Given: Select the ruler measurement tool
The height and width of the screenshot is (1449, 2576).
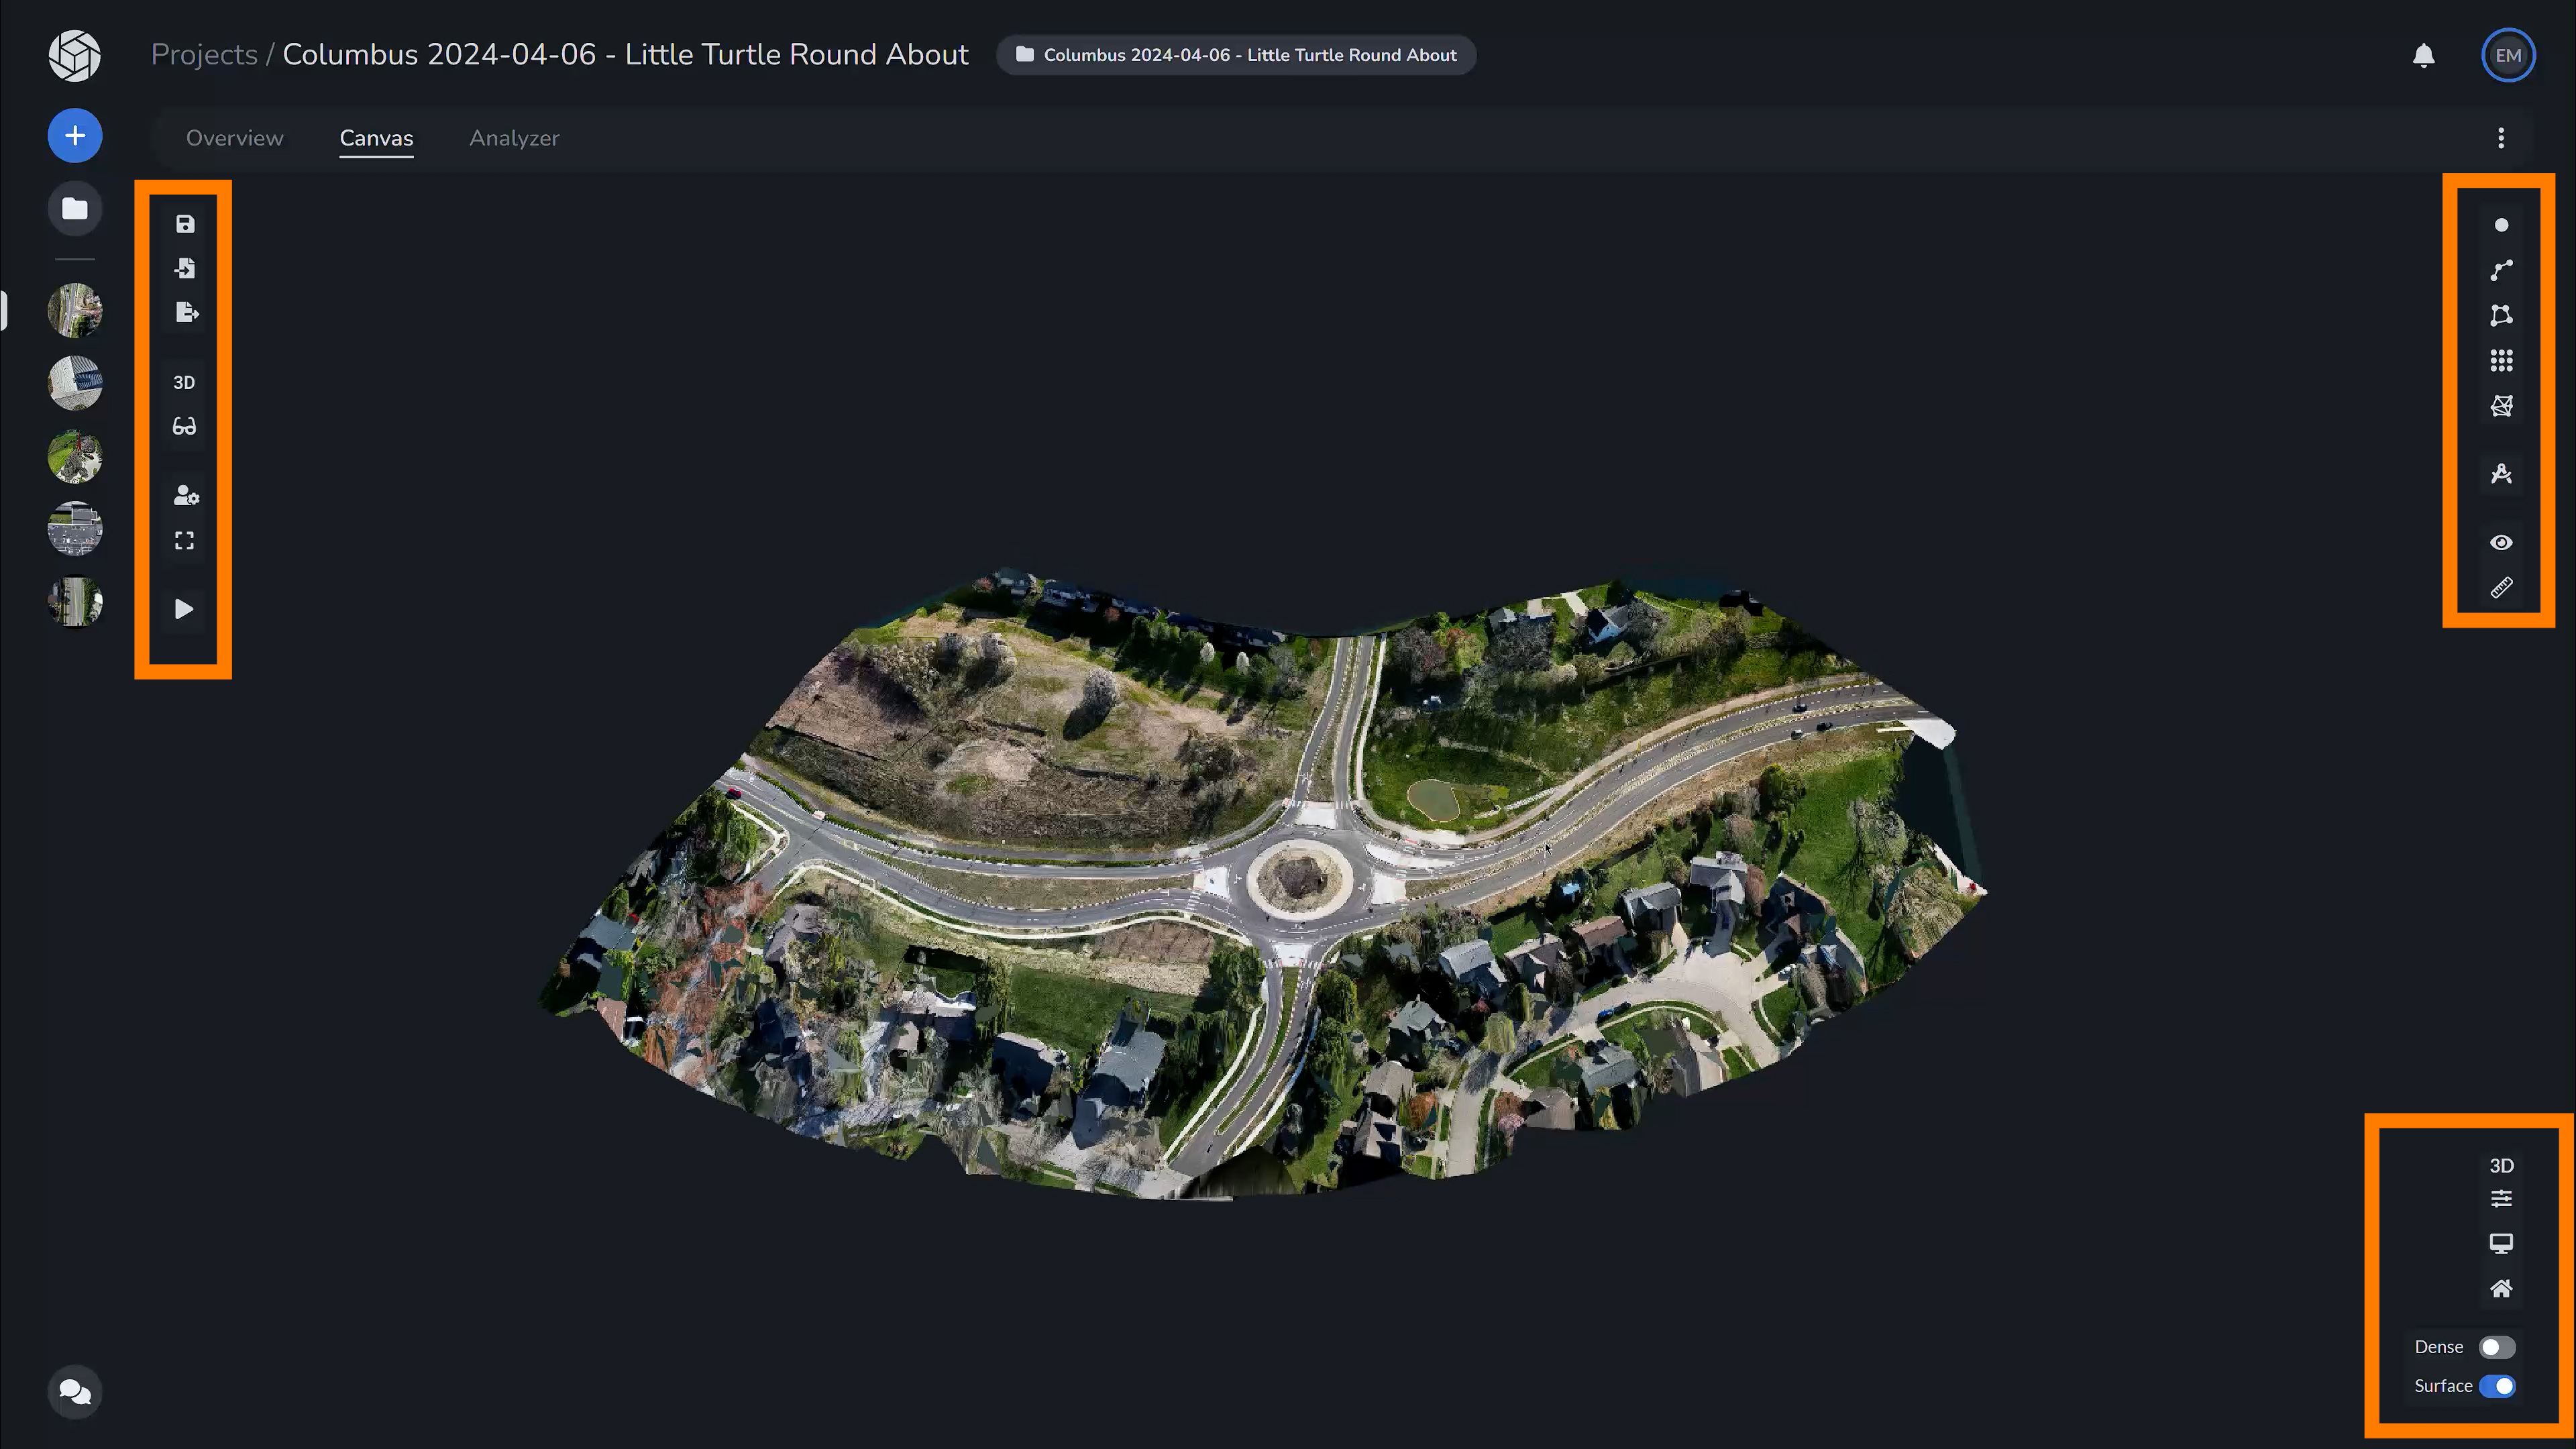Looking at the screenshot, I should [2501, 587].
